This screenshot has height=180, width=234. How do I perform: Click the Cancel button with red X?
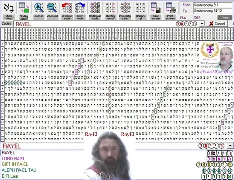click(216, 24)
